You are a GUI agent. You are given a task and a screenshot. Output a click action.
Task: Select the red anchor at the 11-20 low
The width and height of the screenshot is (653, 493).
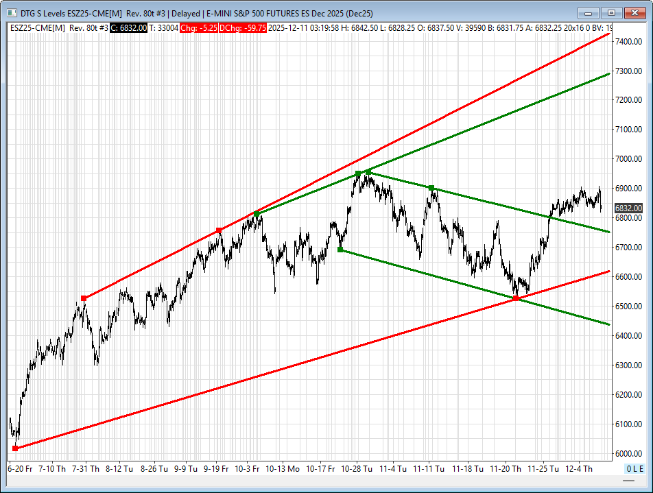516,298
